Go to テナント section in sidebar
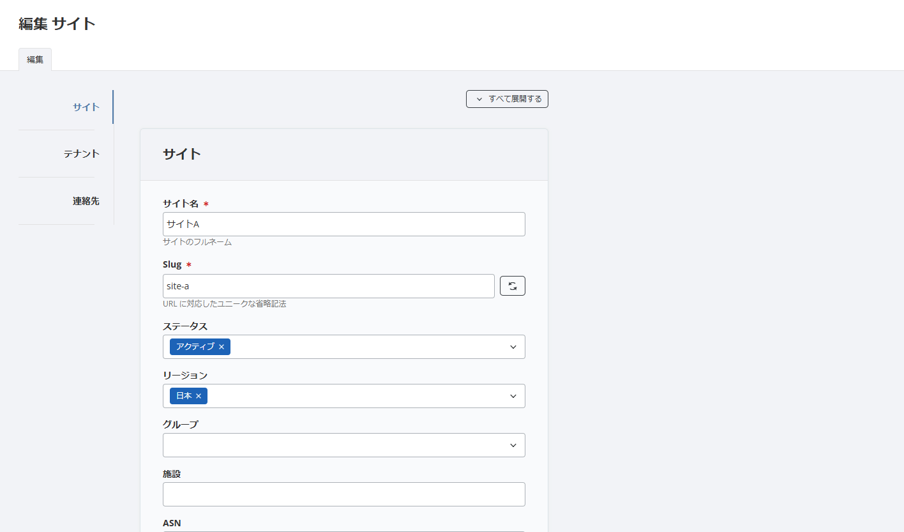 (x=82, y=154)
